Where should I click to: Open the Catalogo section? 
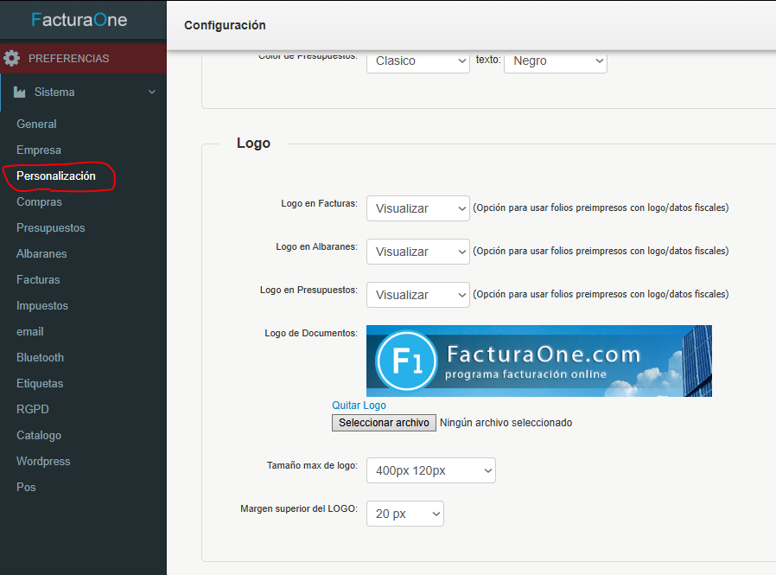39,435
